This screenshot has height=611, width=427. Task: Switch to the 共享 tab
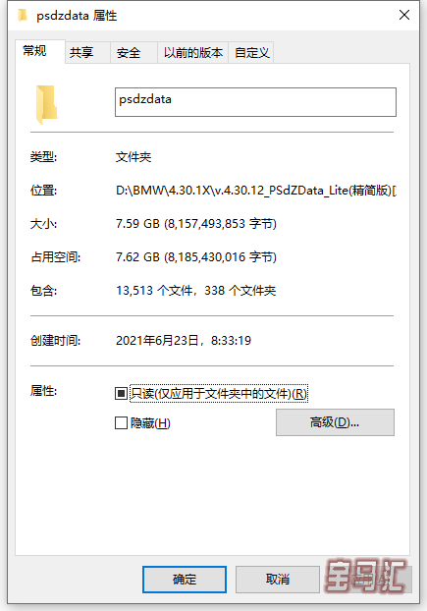pyautogui.click(x=87, y=52)
